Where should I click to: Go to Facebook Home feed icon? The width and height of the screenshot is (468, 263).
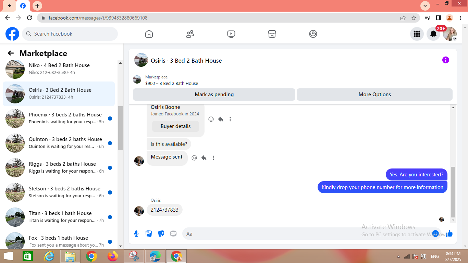pyautogui.click(x=149, y=34)
